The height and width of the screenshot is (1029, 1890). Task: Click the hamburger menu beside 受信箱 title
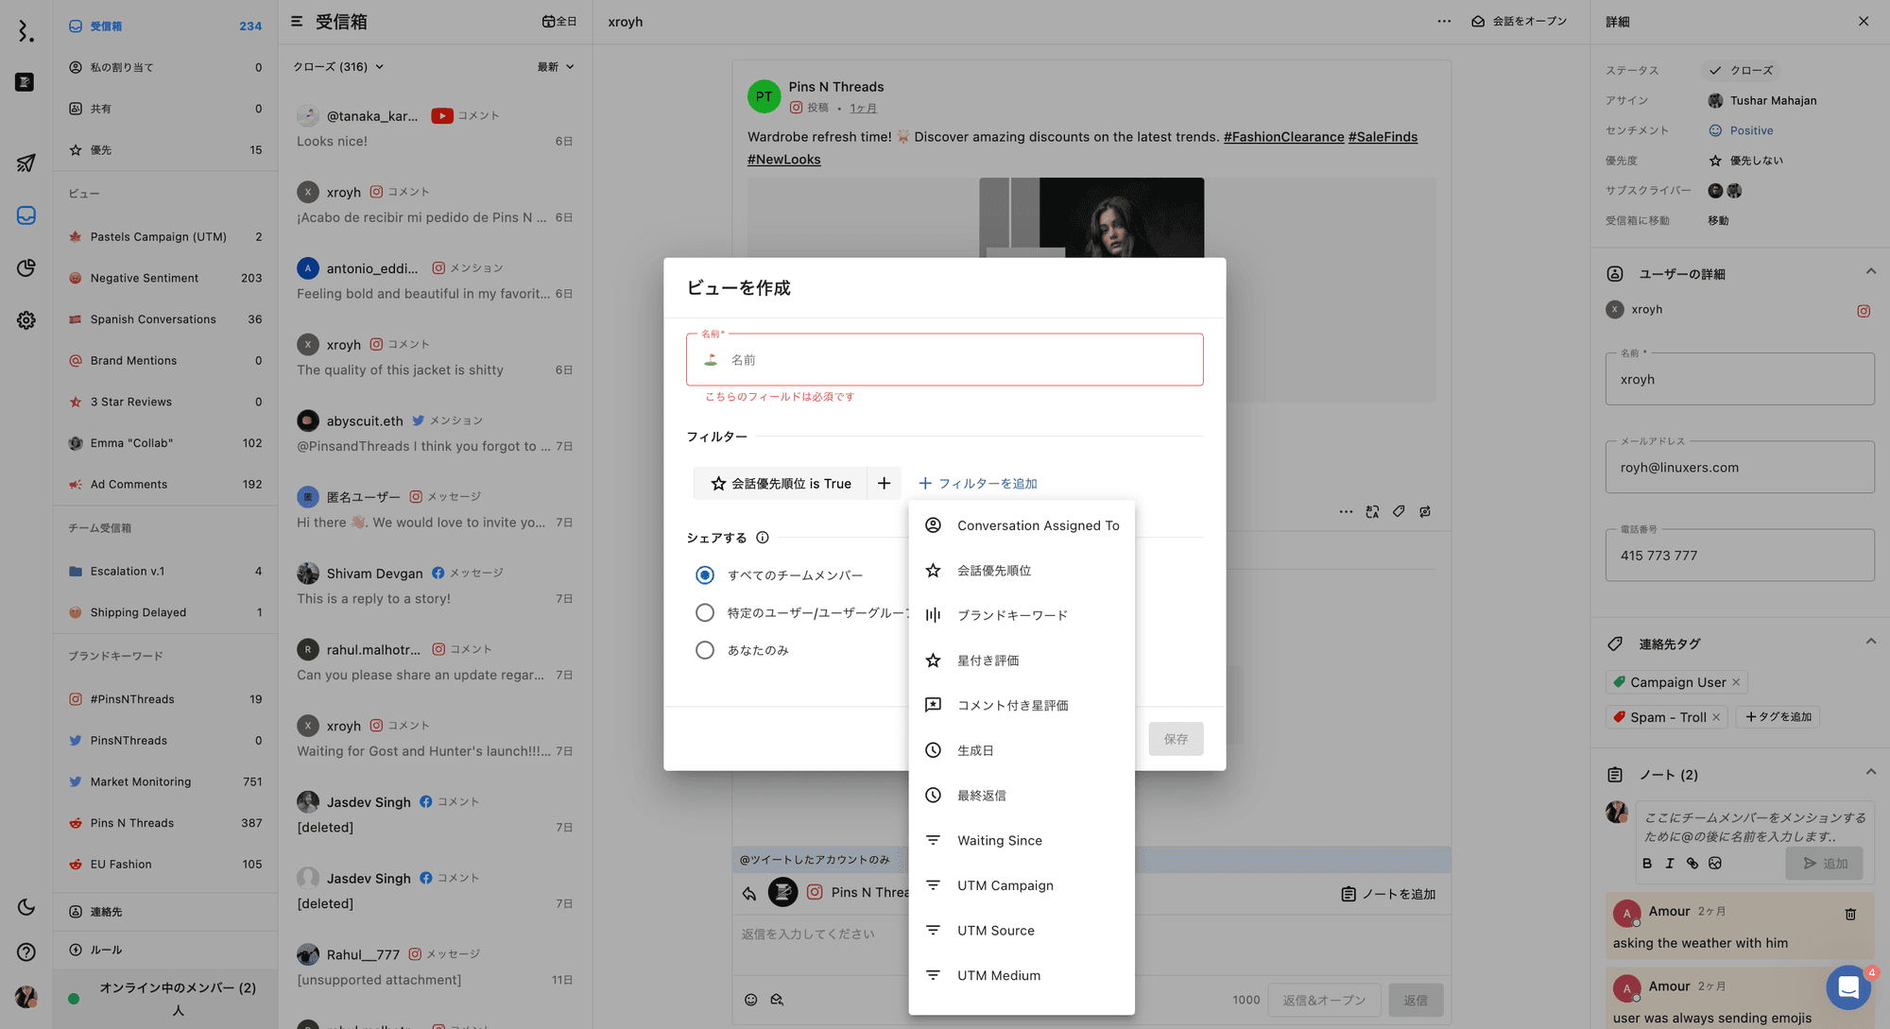click(x=297, y=21)
